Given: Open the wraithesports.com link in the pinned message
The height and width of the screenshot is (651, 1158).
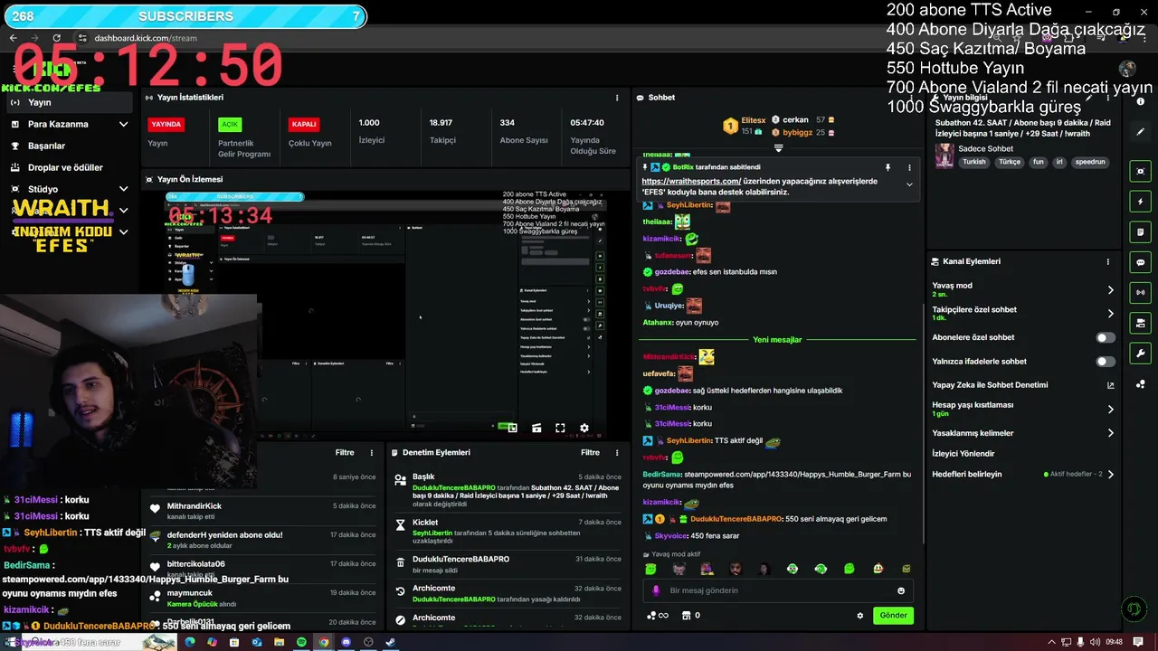Looking at the screenshot, I should coord(691,181).
